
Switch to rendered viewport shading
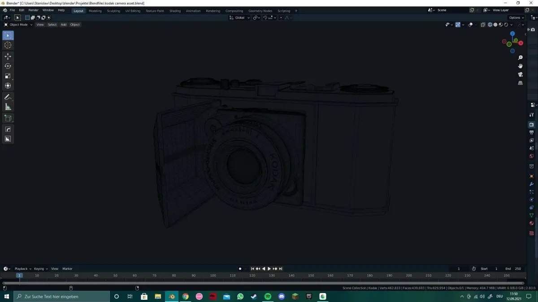point(506,25)
